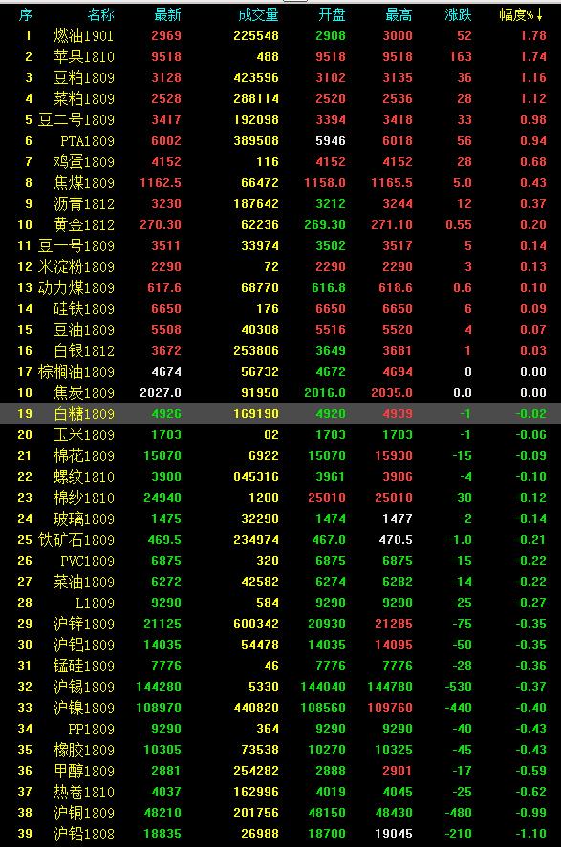Select the 沪镍1809 row
Viewport: 561px width, 847px height.
281,708
